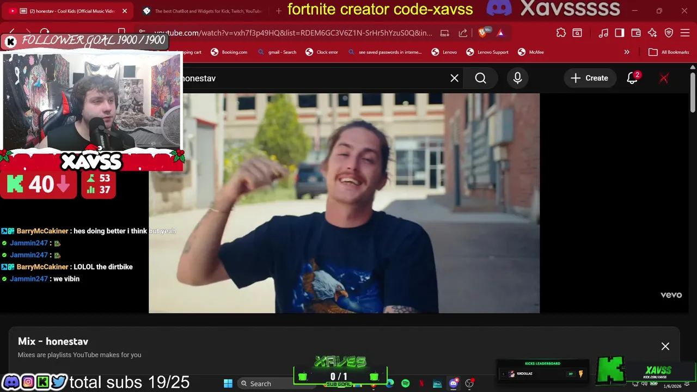This screenshot has height=392, width=697.
Task: Open the Lenovo bookmark
Action: [x=444, y=52]
